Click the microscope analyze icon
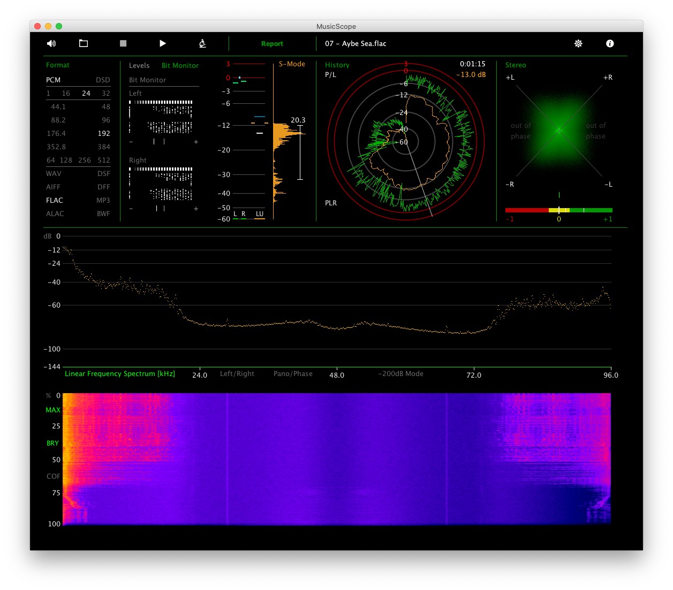The width and height of the screenshot is (673, 590). pos(202,43)
